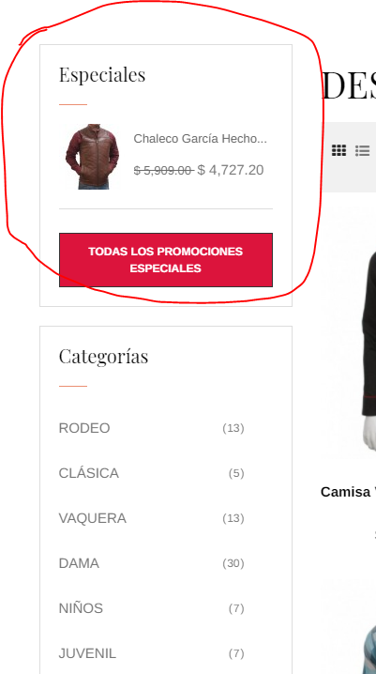
Task: Open the VAQUERA category
Action: pyautogui.click(x=93, y=518)
